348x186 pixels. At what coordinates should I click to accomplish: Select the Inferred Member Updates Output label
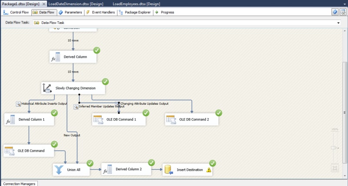coord(102,106)
